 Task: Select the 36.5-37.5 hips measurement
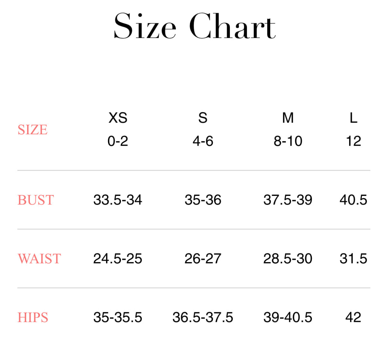tap(203, 318)
